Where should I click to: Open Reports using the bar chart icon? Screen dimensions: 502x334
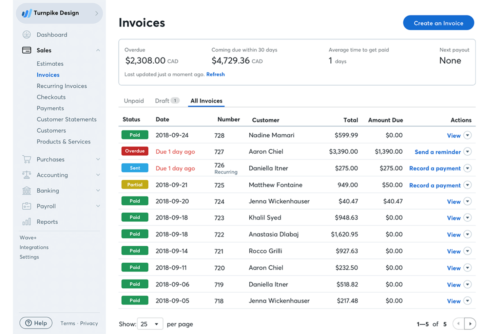pos(26,222)
